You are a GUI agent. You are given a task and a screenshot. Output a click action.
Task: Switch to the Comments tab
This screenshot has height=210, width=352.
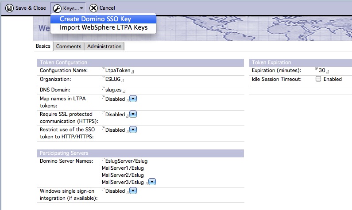tap(69, 46)
